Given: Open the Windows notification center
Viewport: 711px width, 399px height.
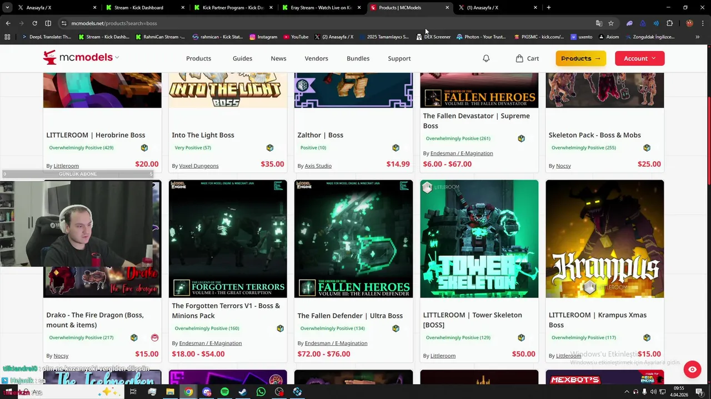Looking at the screenshot, I should click(x=699, y=392).
